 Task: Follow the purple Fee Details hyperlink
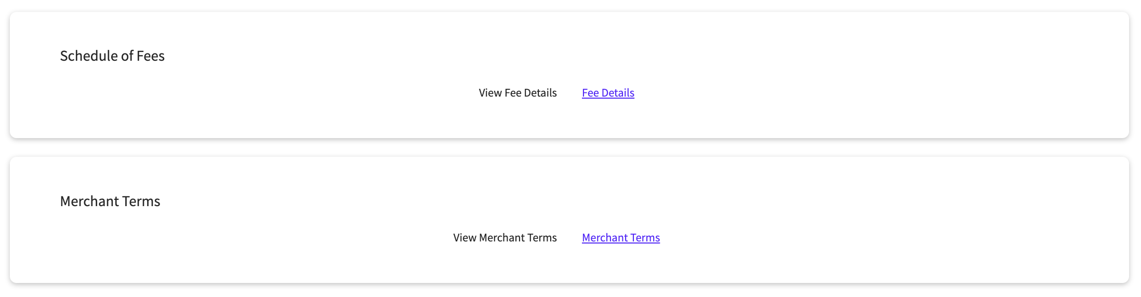click(x=608, y=93)
